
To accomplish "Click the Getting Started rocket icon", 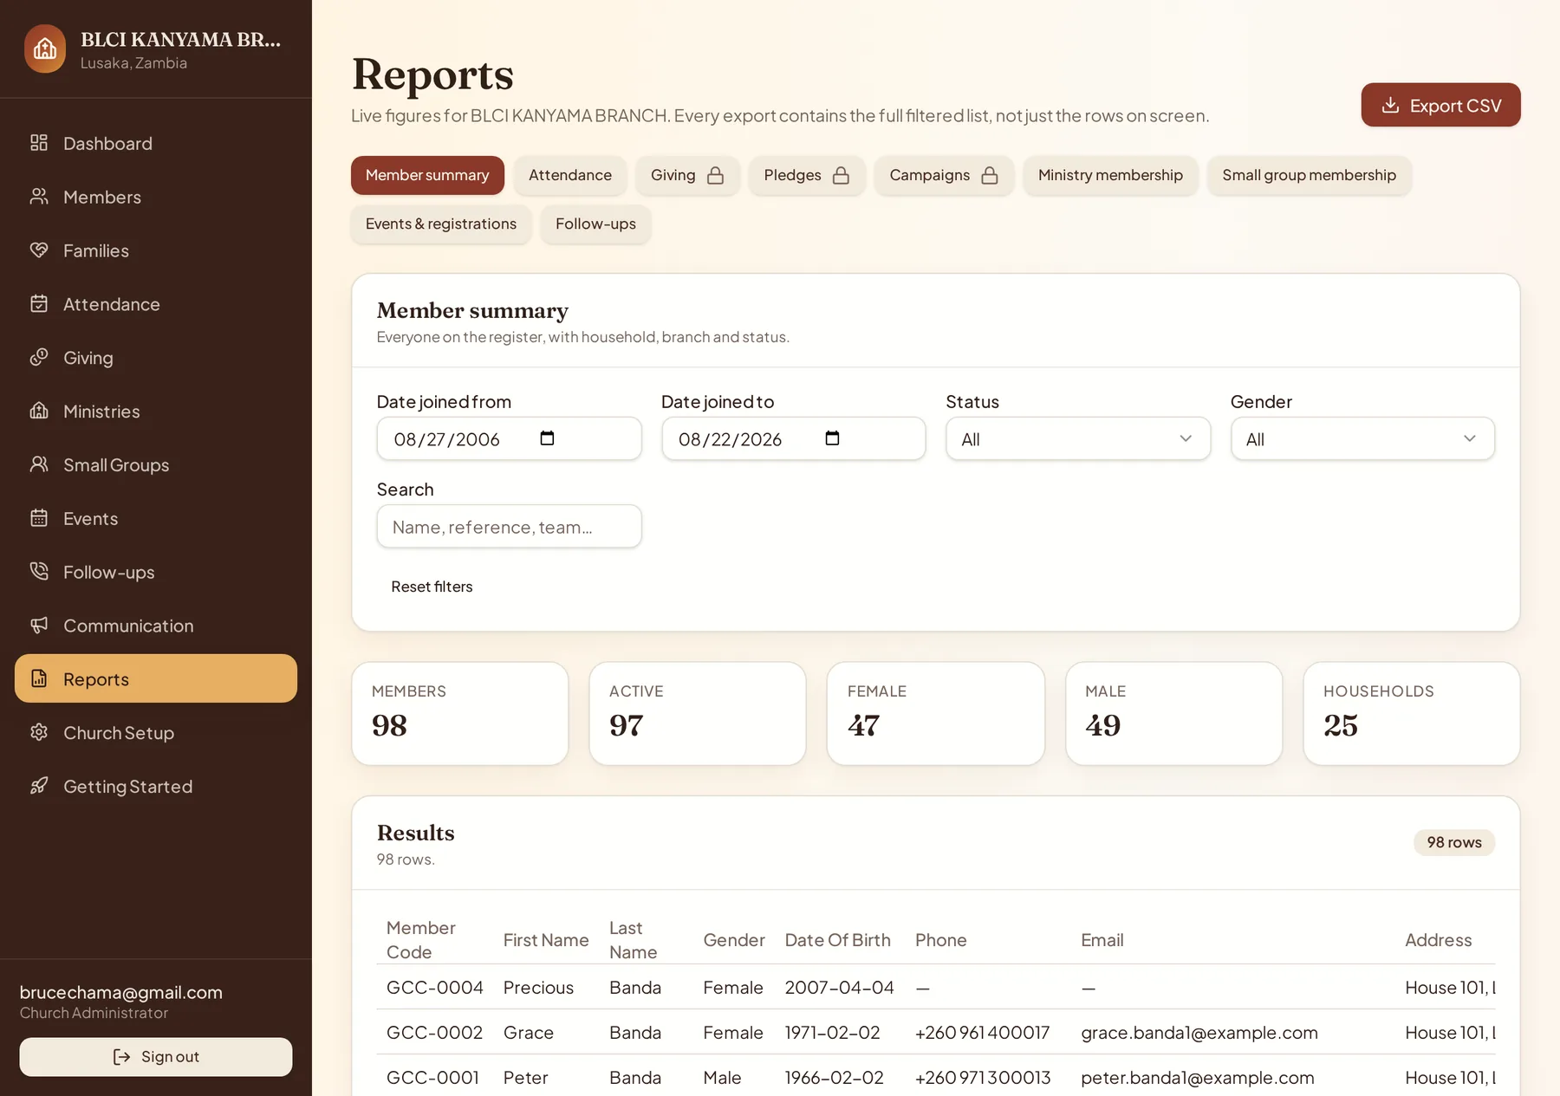I will (x=39, y=786).
